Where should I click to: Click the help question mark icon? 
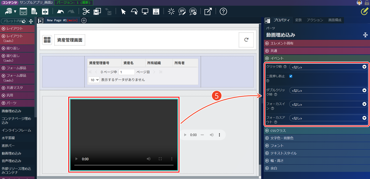[x=223, y=11]
